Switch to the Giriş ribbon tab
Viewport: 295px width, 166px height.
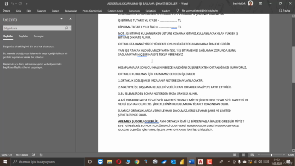coord(18,11)
